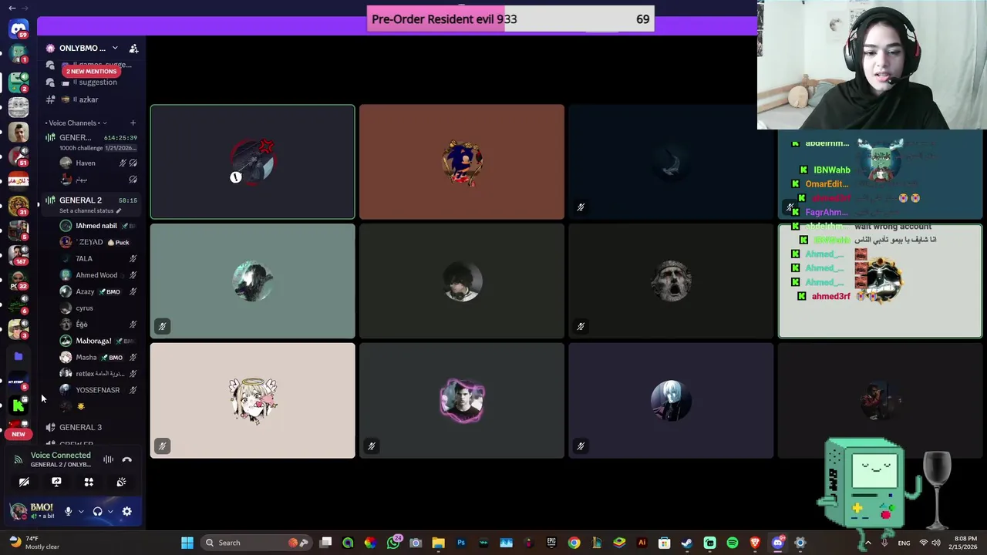The height and width of the screenshot is (555, 987).
Task: Open Brave browser from the taskbar
Action: coord(755,543)
